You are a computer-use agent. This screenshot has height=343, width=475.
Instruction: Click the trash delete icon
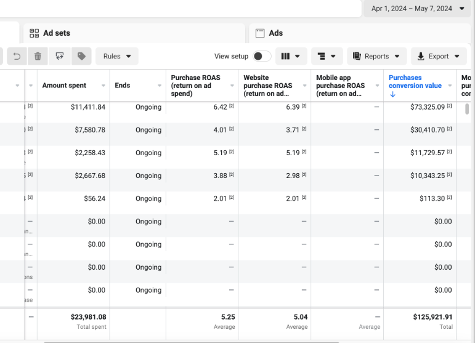click(38, 56)
